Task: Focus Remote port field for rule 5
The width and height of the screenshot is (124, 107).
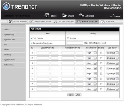Action: [x=79, y=74]
